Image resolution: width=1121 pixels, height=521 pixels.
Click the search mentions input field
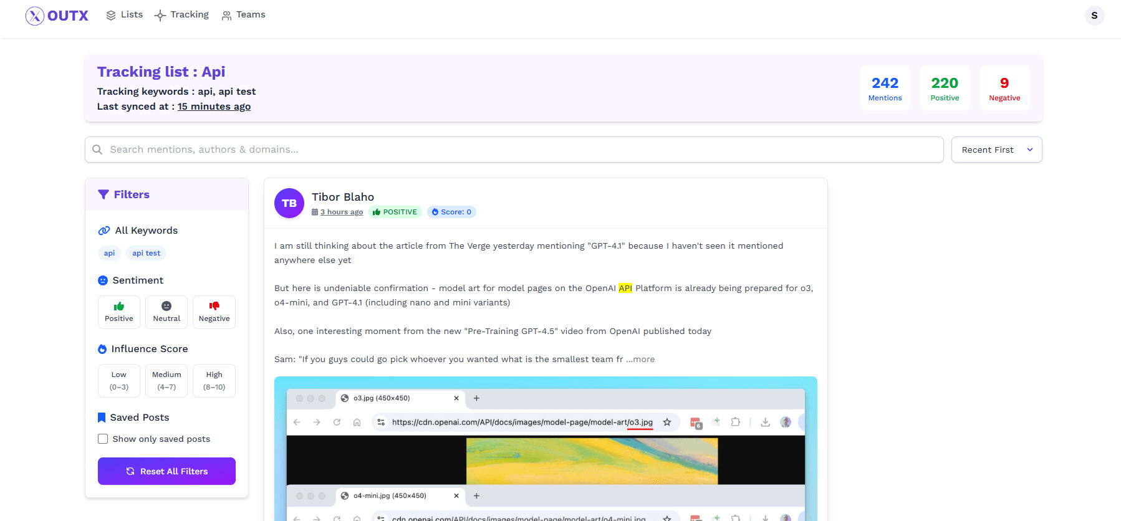(514, 150)
